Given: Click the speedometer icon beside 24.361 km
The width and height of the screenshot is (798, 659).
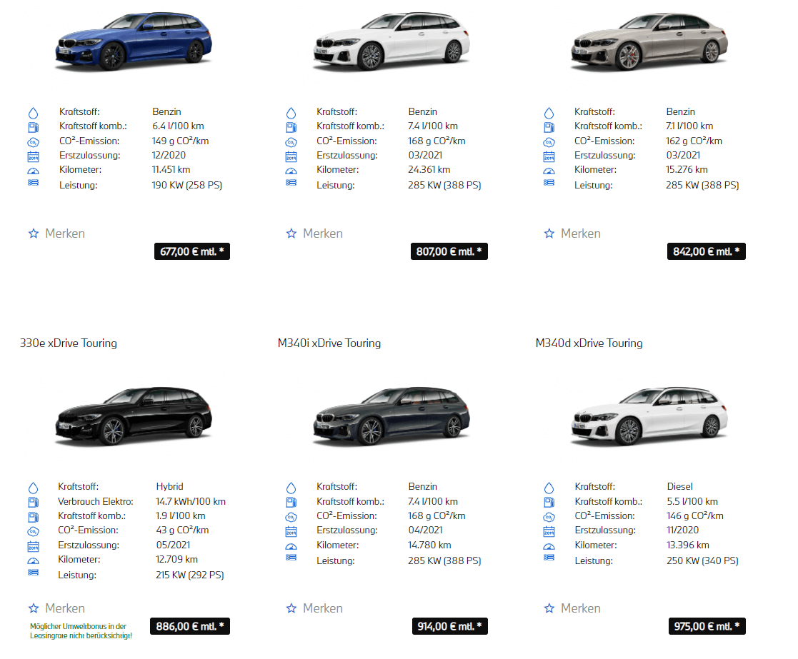Looking at the screenshot, I should point(291,171).
